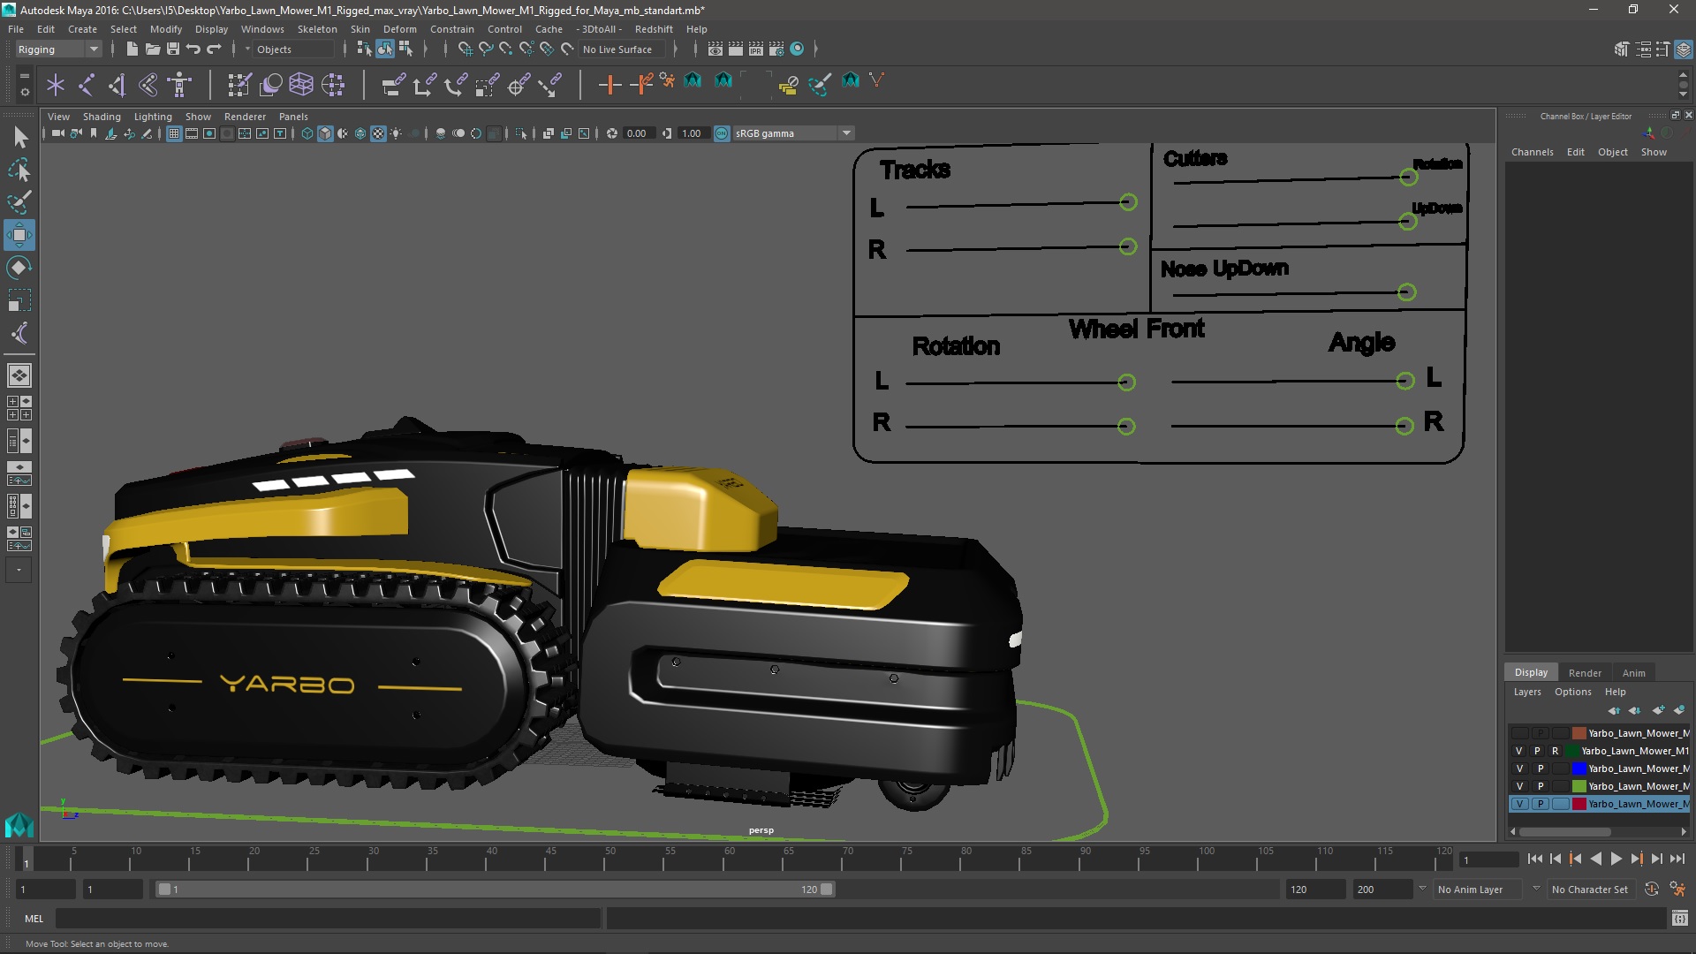Click the Set Key orange plus icon
1696x954 pixels.
[x=609, y=85]
